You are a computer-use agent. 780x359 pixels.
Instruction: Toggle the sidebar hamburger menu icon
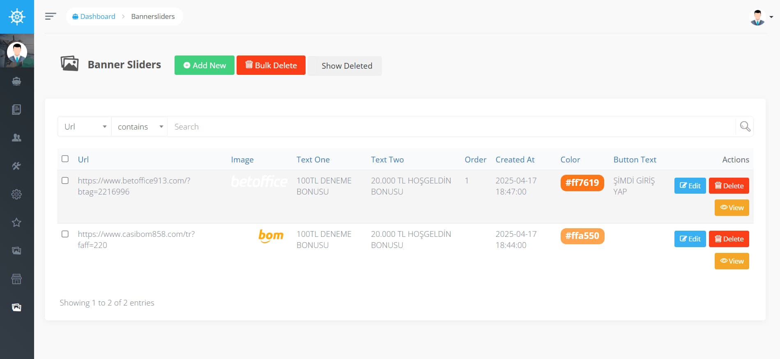51,16
